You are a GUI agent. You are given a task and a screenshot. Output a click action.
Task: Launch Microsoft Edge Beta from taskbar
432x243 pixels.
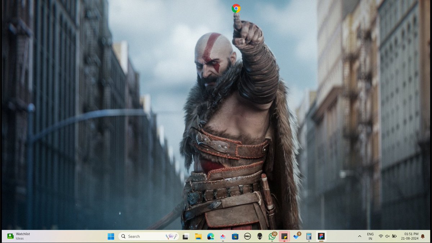[x=211, y=237]
